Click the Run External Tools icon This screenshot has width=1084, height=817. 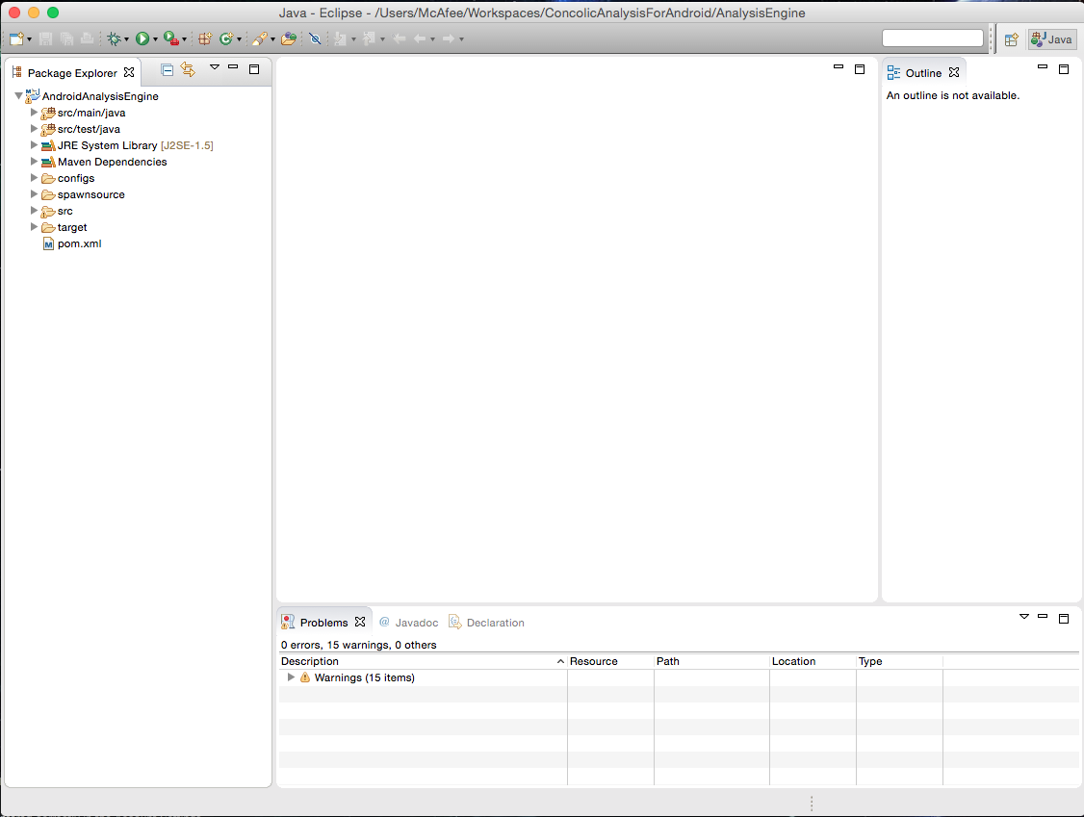click(171, 38)
